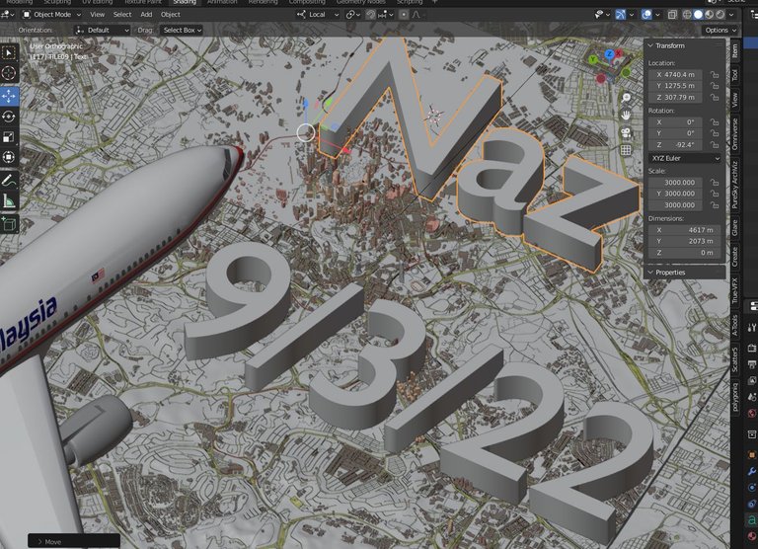
Task: Toggle lock on Location Z
Action: 714,97
